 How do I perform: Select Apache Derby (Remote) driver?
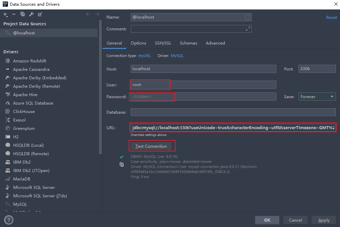pyautogui.click(x=36, y=86)
